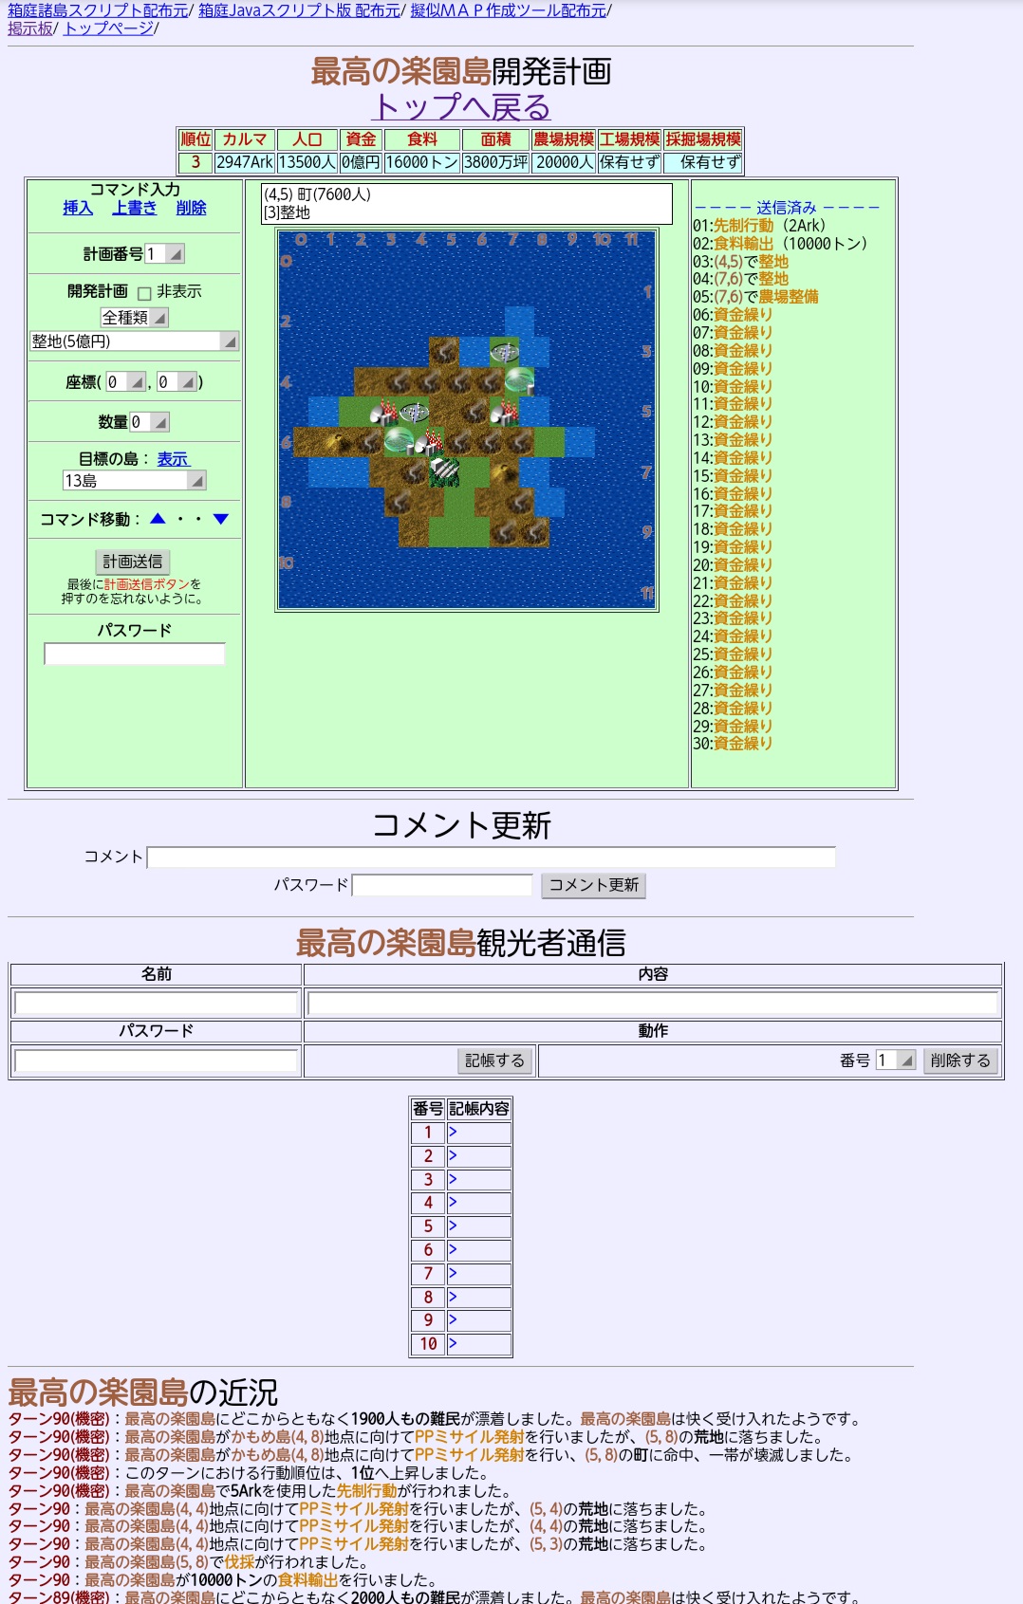Choose the 上書き command mode

pos(135,208)
